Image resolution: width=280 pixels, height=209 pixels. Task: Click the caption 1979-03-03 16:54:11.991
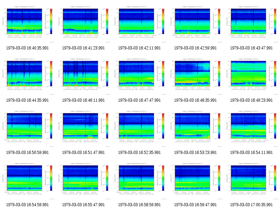251,153
